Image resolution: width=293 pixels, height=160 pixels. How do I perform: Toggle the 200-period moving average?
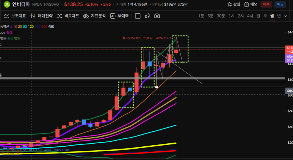click(x=38, y=27)
